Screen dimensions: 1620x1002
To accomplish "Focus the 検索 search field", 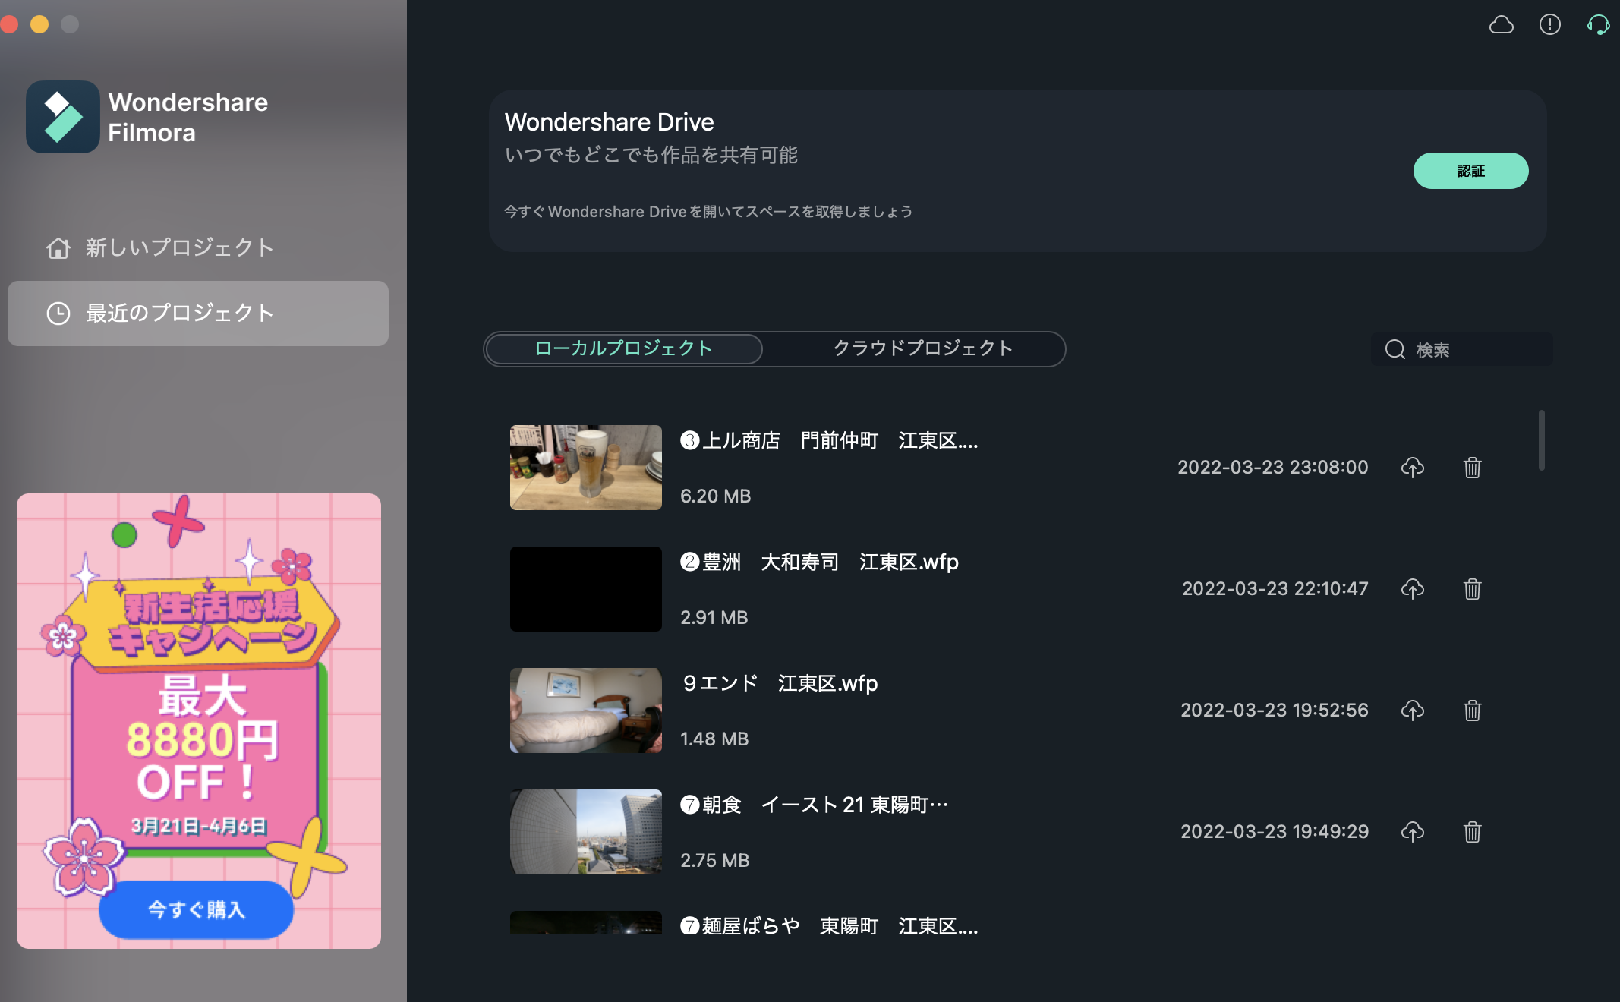I will pyautogui.click(x=1461, y=349).
